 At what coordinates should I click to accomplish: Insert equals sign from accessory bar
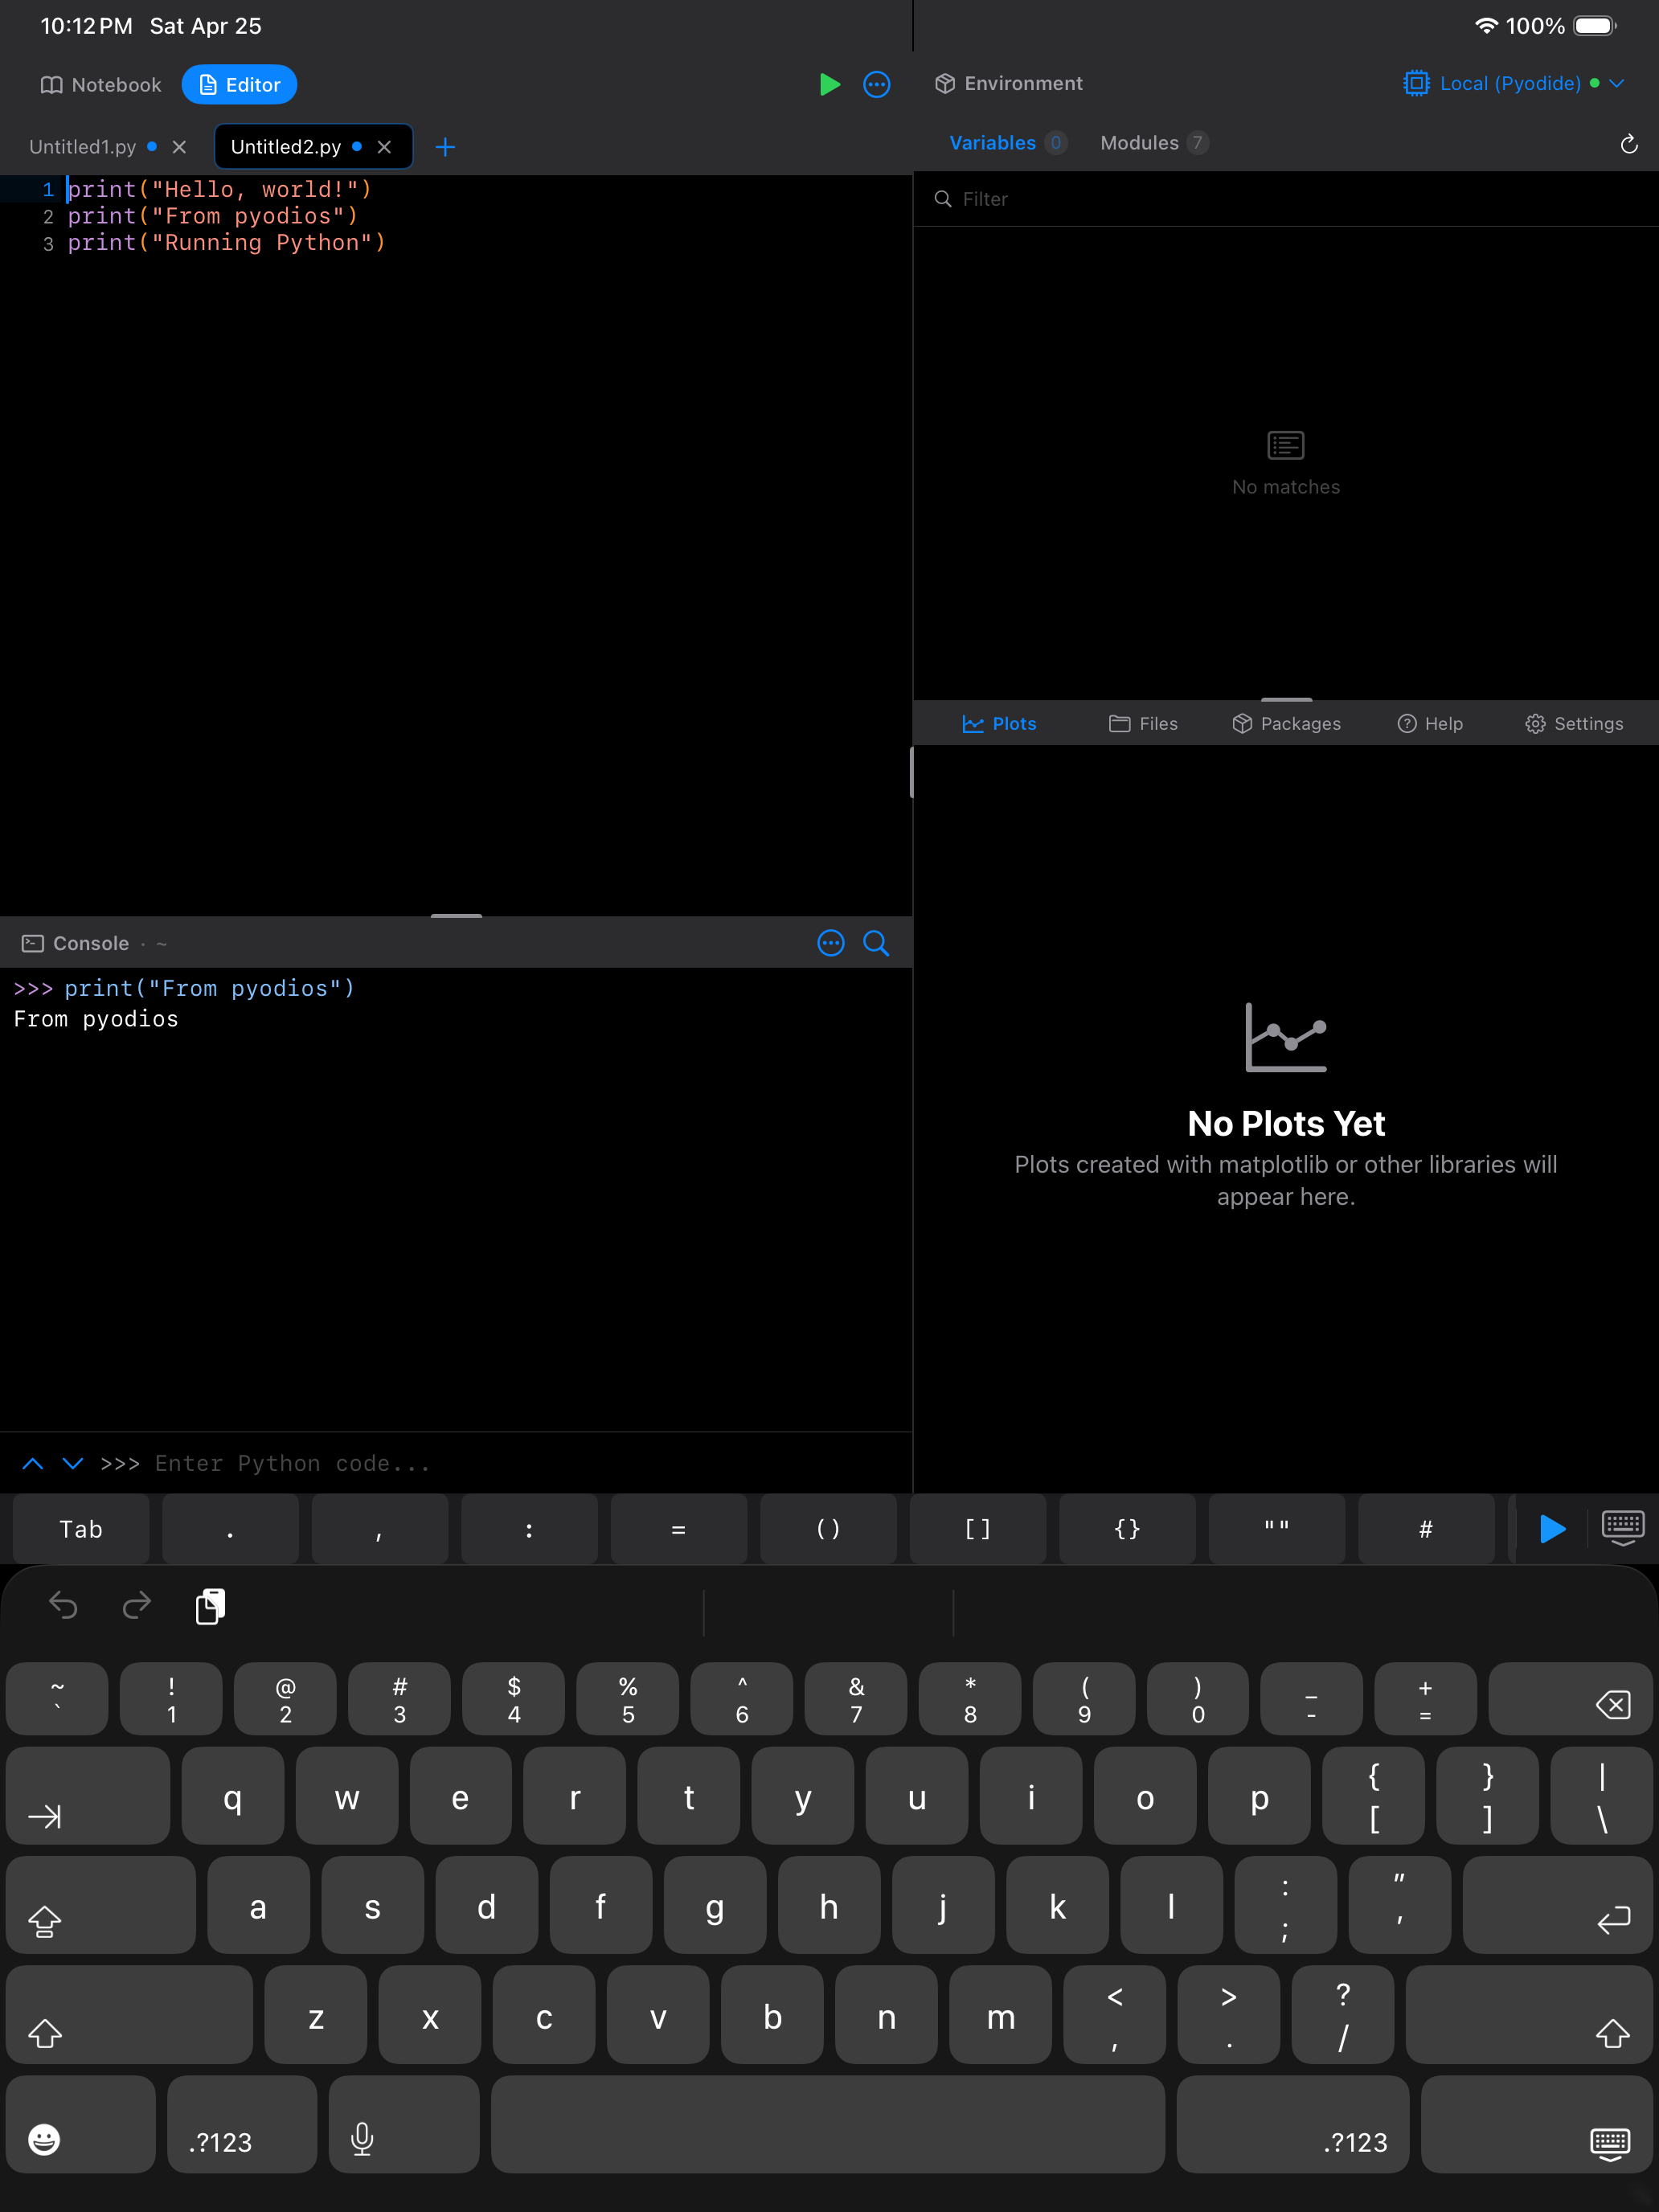click(x=679, y=1529)
